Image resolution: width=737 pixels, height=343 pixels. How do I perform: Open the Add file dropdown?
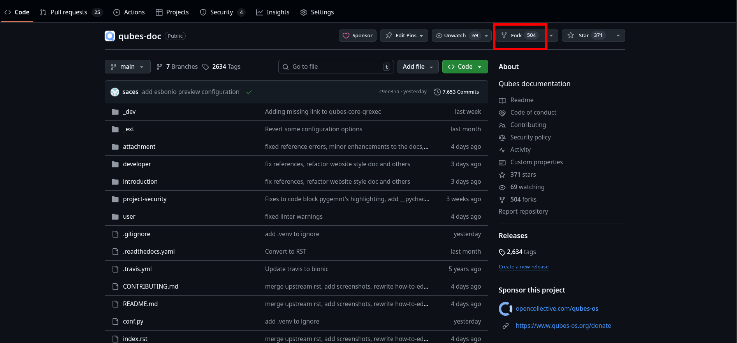[x=418, y=67]
